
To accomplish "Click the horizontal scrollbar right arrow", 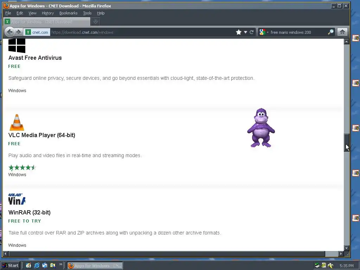I will (341, 254).
